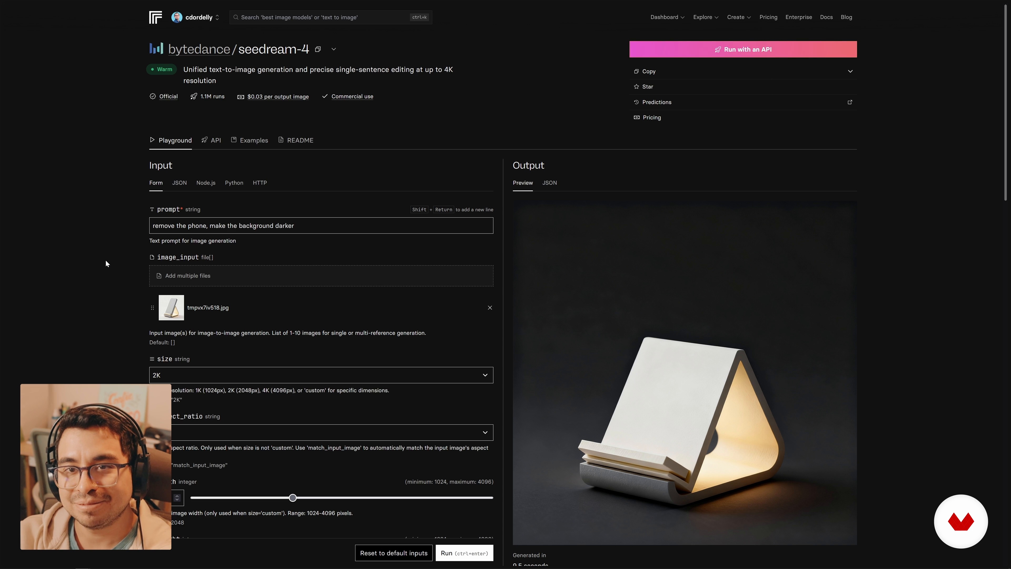Expand the Copy options chevron
Image resolution: width=1011 pixels, height=569 pixels.
[850, 71]
